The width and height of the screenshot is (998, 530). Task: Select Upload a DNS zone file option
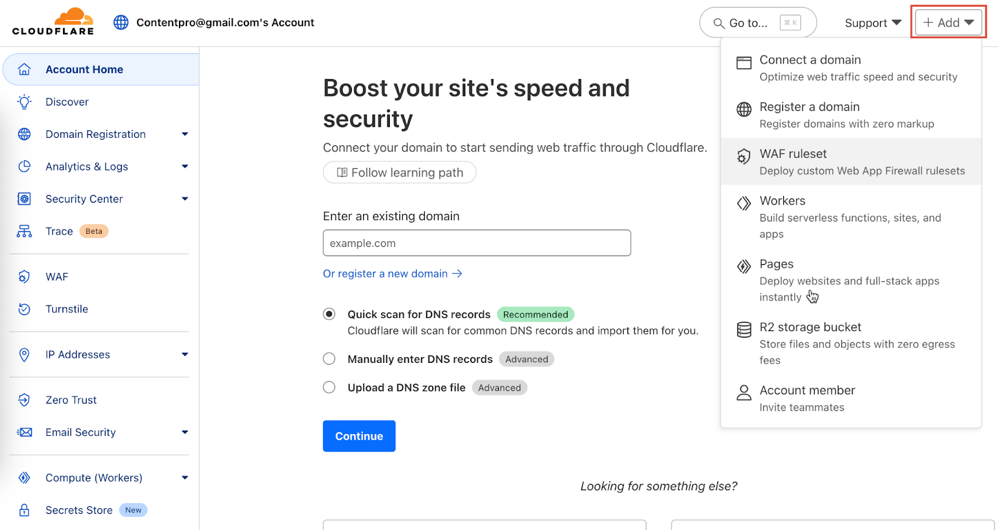coord(329,387)
